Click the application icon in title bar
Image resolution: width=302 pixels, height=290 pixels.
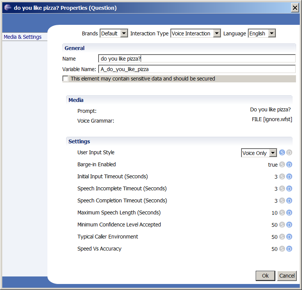pyautogui.click(x=8, y=8)
